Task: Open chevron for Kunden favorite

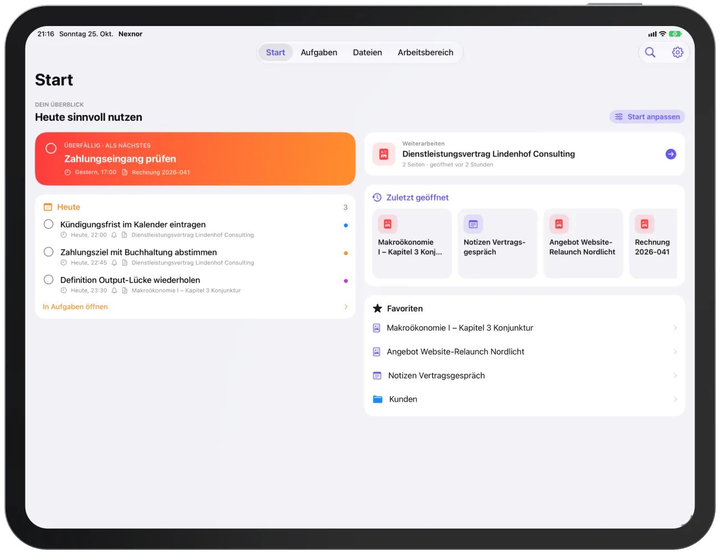Action: tap(675, 399)
